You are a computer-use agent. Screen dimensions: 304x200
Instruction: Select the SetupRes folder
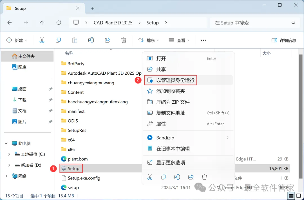[74, 130]
